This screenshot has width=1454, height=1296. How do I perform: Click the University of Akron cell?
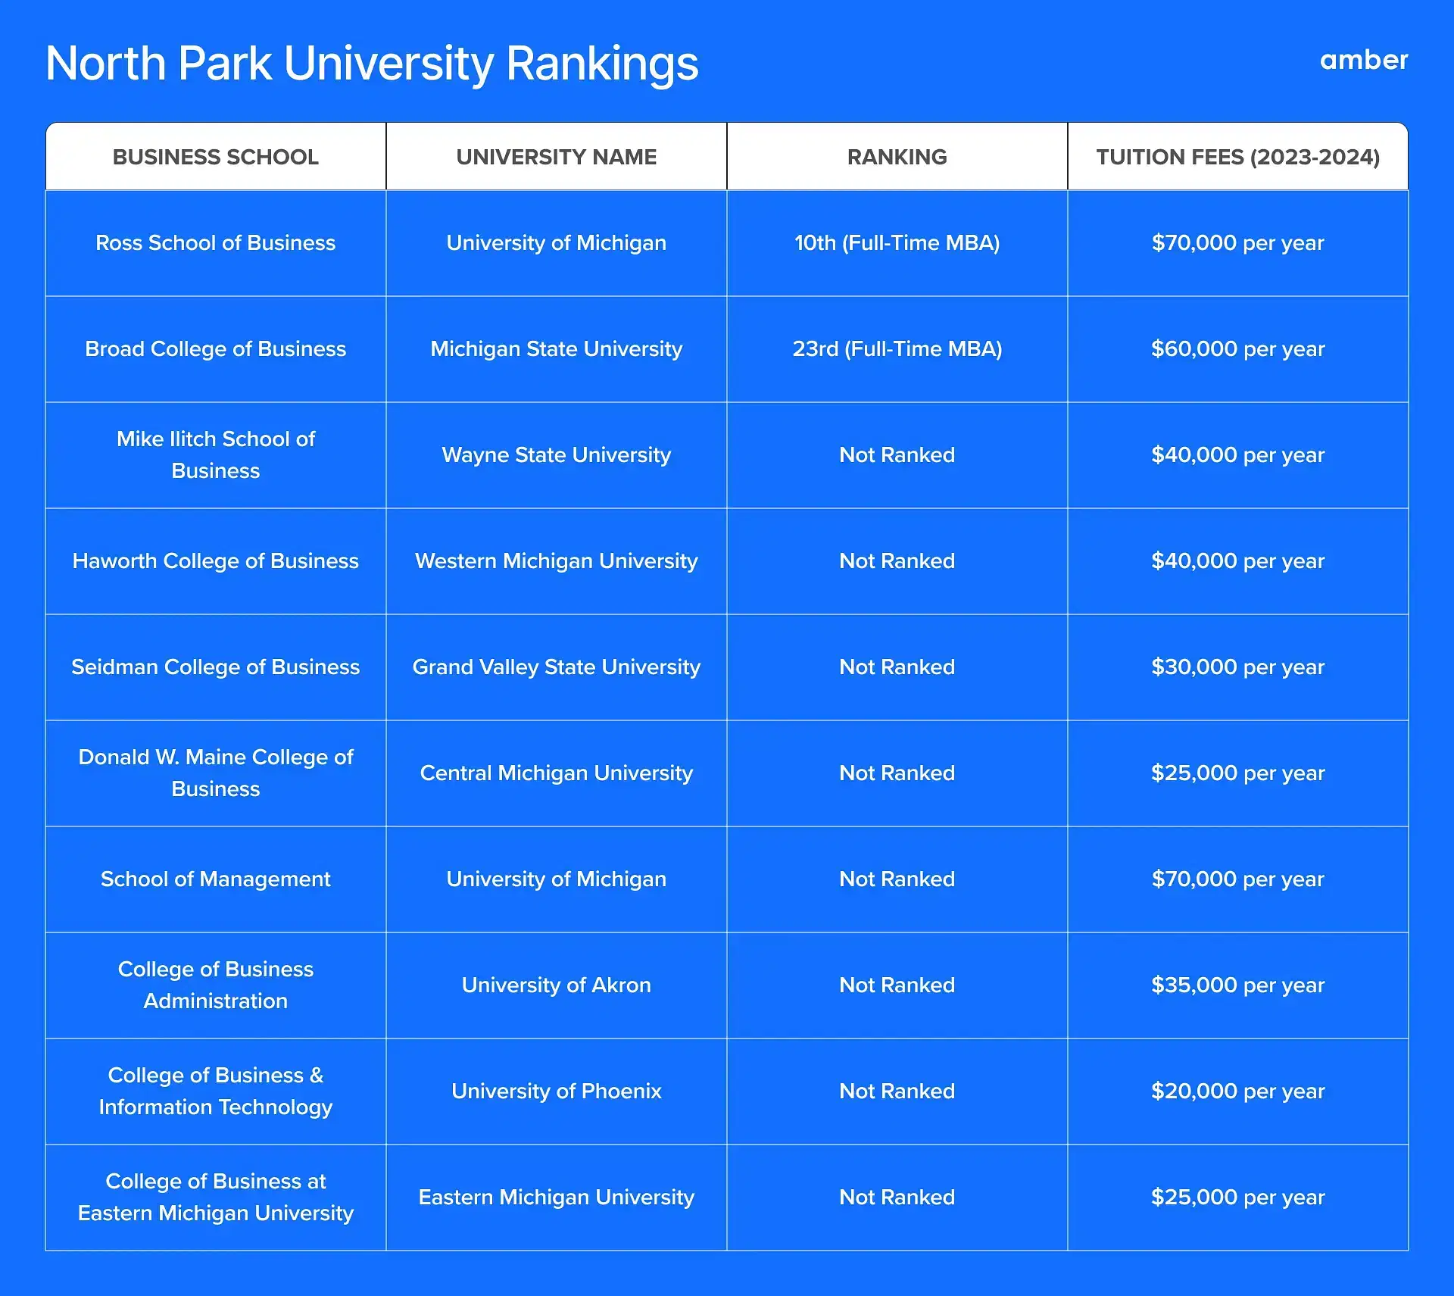pos(557,985)
